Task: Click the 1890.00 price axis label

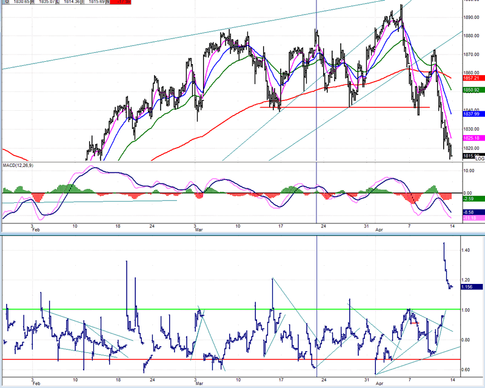Action: (471, 18)
